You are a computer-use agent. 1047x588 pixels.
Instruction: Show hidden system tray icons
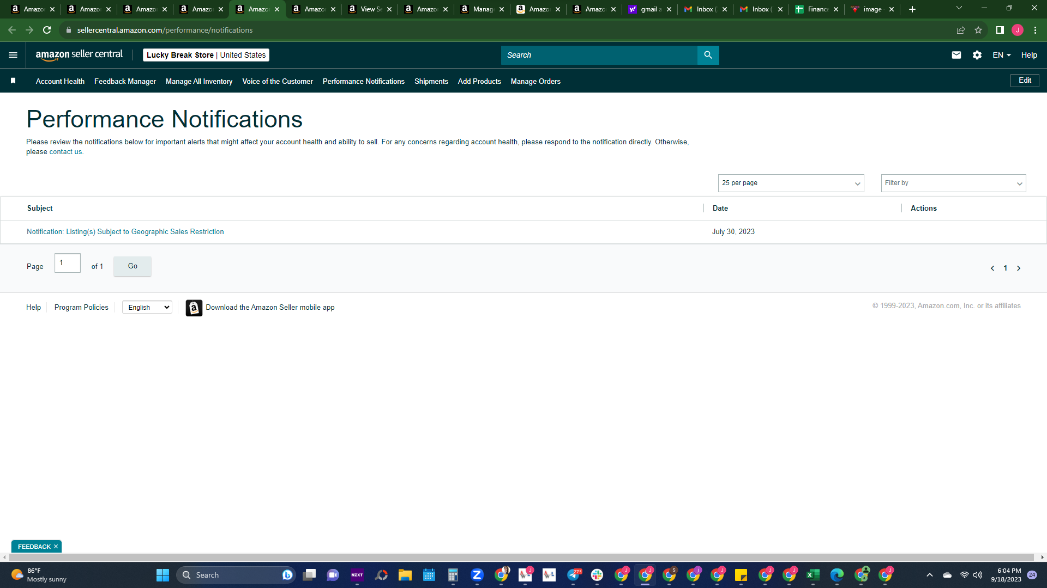pyautogui.click(x=930, y=575)
